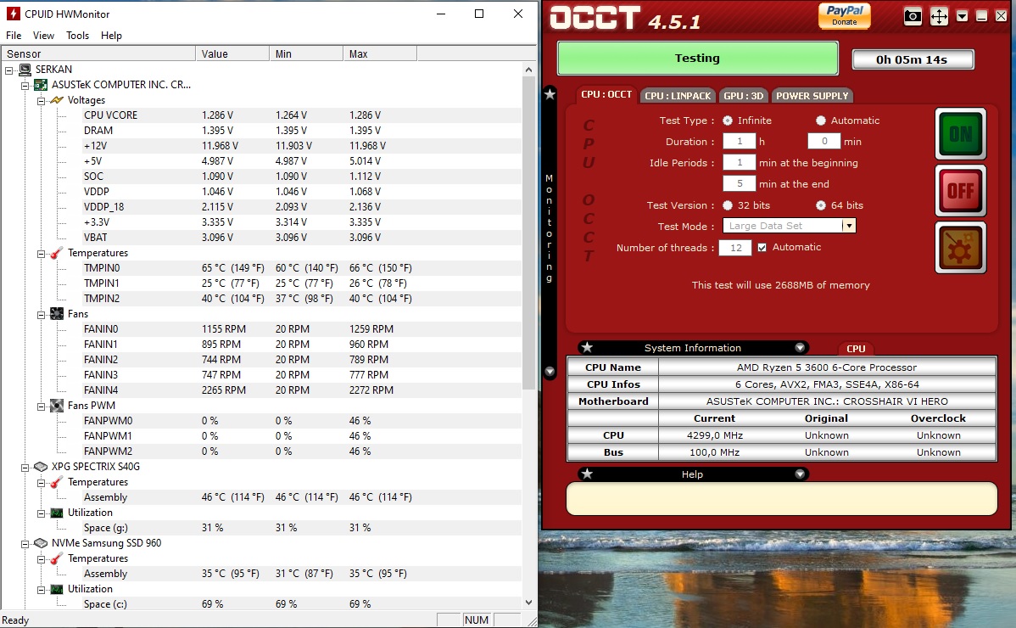1016x628 pixels.
Task: Collapse the XPG SPECTRIX S40G node
Action: coord(25,468)
